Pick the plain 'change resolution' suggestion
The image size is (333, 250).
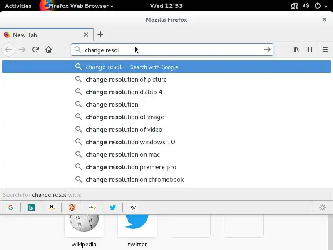coord(166,105)
